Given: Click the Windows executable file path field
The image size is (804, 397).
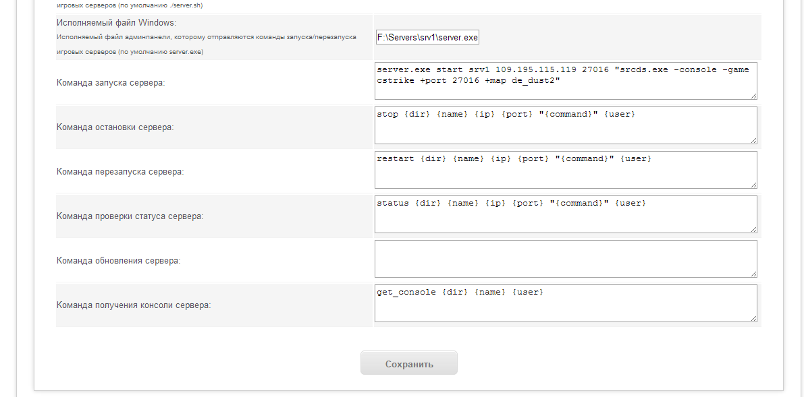Looking at the screenshot, I should (x=427, y=38).
